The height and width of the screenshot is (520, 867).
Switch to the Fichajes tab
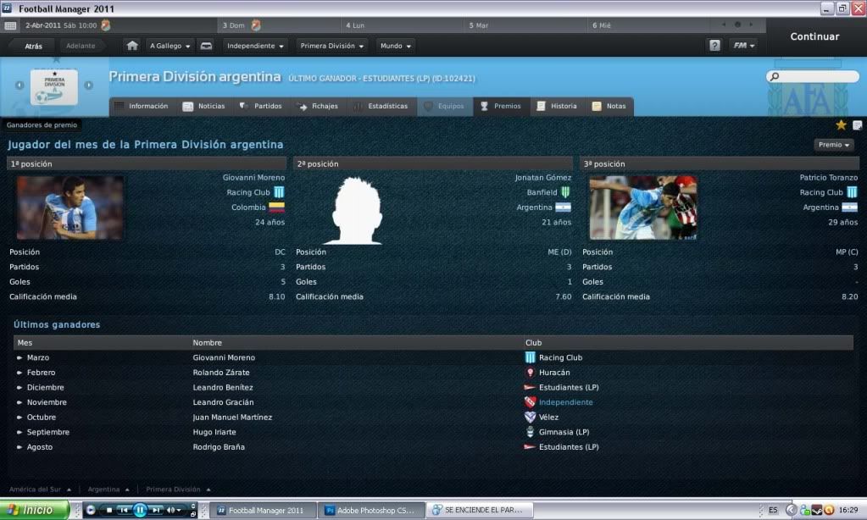pos(318,106)
